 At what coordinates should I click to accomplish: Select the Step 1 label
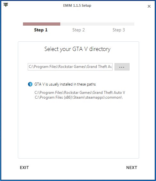[x=41, y=30]
